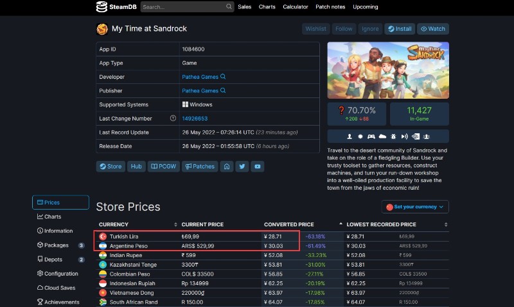The width and height of the screenshot is (514, 307).
Task: Sort by the Current Price header
Action: pyautogui.click(x=202, y=224)
